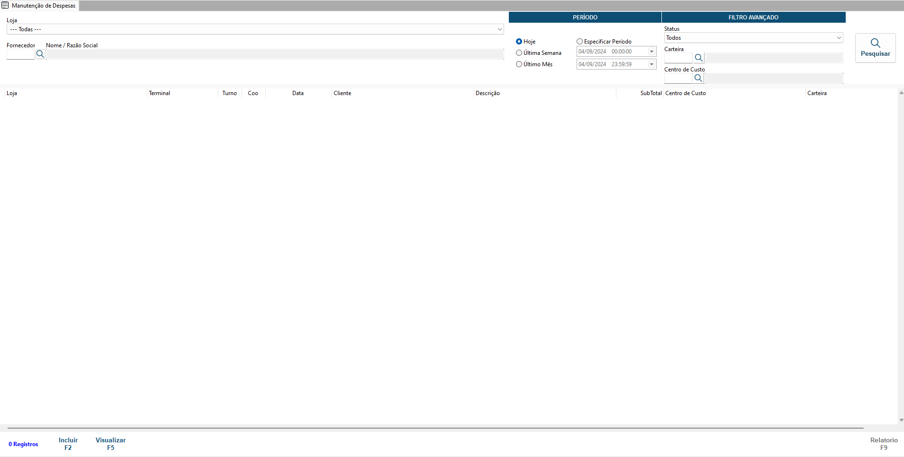Image resolution: width=904 pixels, height=457 pixels.
Task: Click the Fornecedor search magnifier icon
Action: tap(40, 54)
